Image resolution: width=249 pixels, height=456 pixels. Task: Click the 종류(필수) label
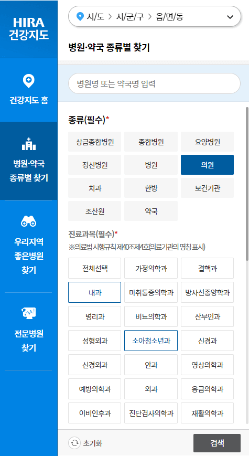[89, 120]
